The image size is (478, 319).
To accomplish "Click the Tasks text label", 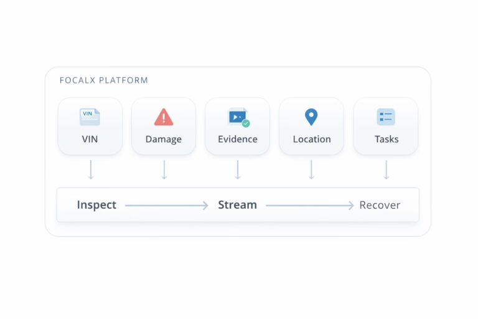I will (x=386, y=140).
